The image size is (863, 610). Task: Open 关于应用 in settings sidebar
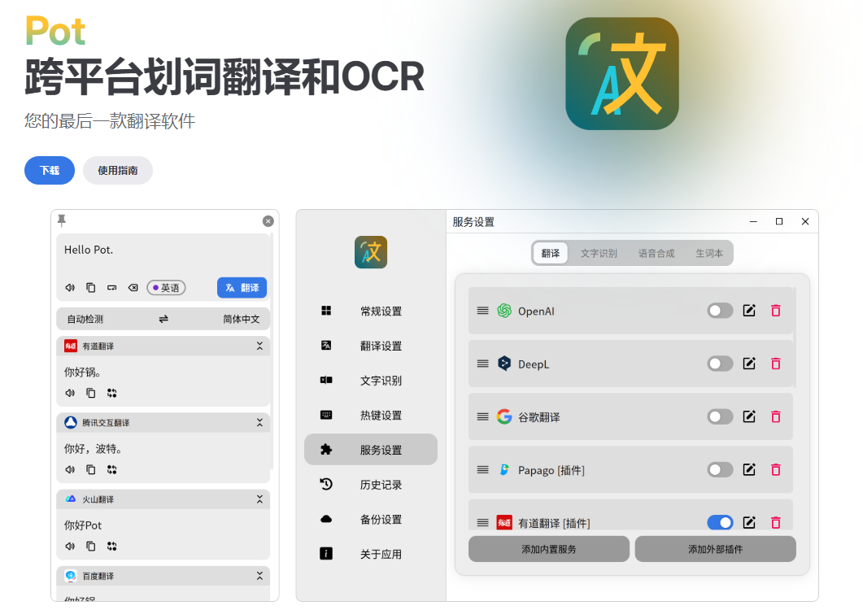tap(370, 554)
